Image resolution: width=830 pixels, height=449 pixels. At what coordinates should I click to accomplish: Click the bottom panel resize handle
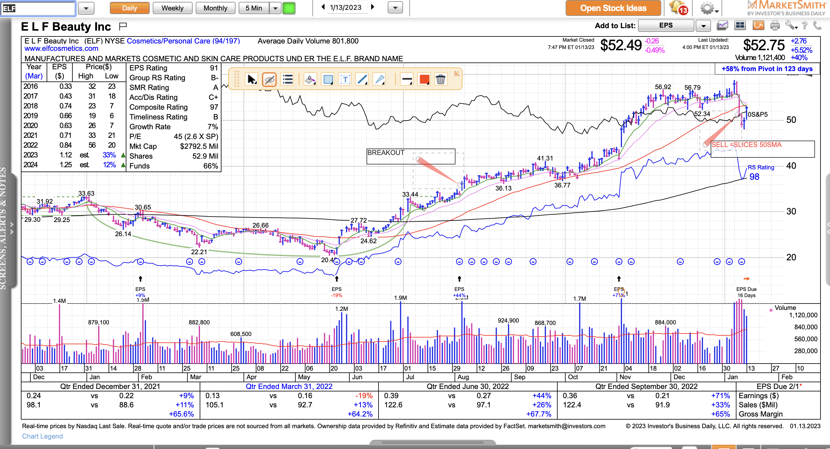432,443
